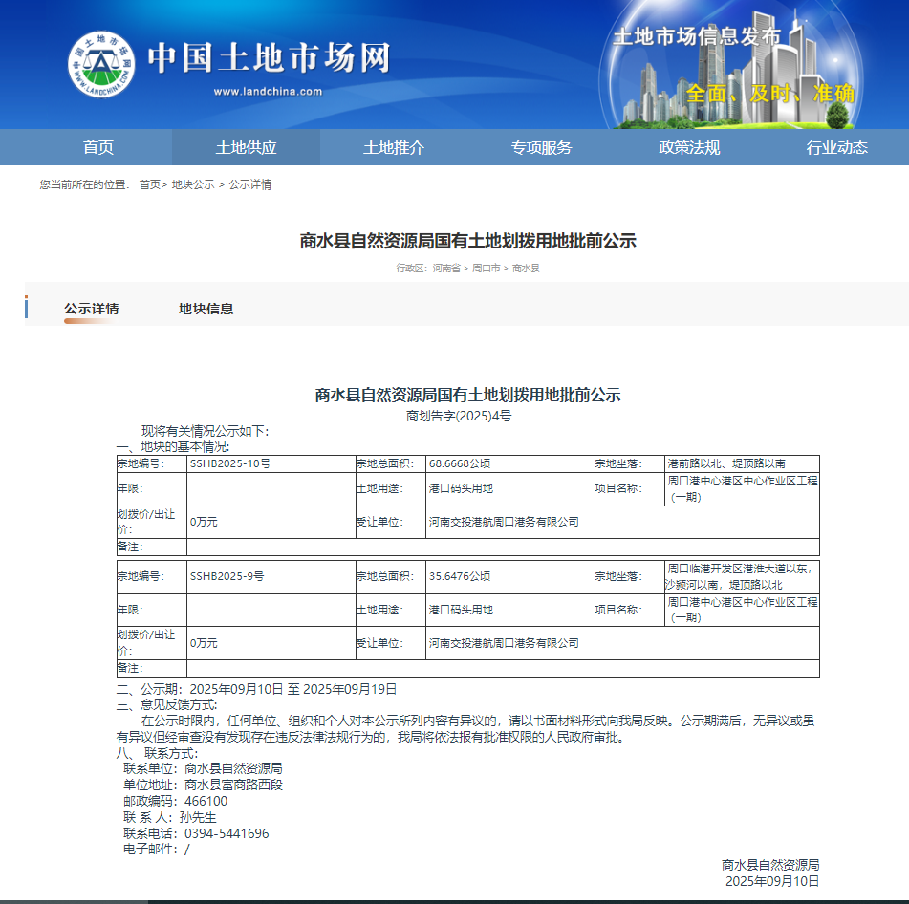
Task: Click the parcel number SSHB2025-10号 cell
Action: 230,463
